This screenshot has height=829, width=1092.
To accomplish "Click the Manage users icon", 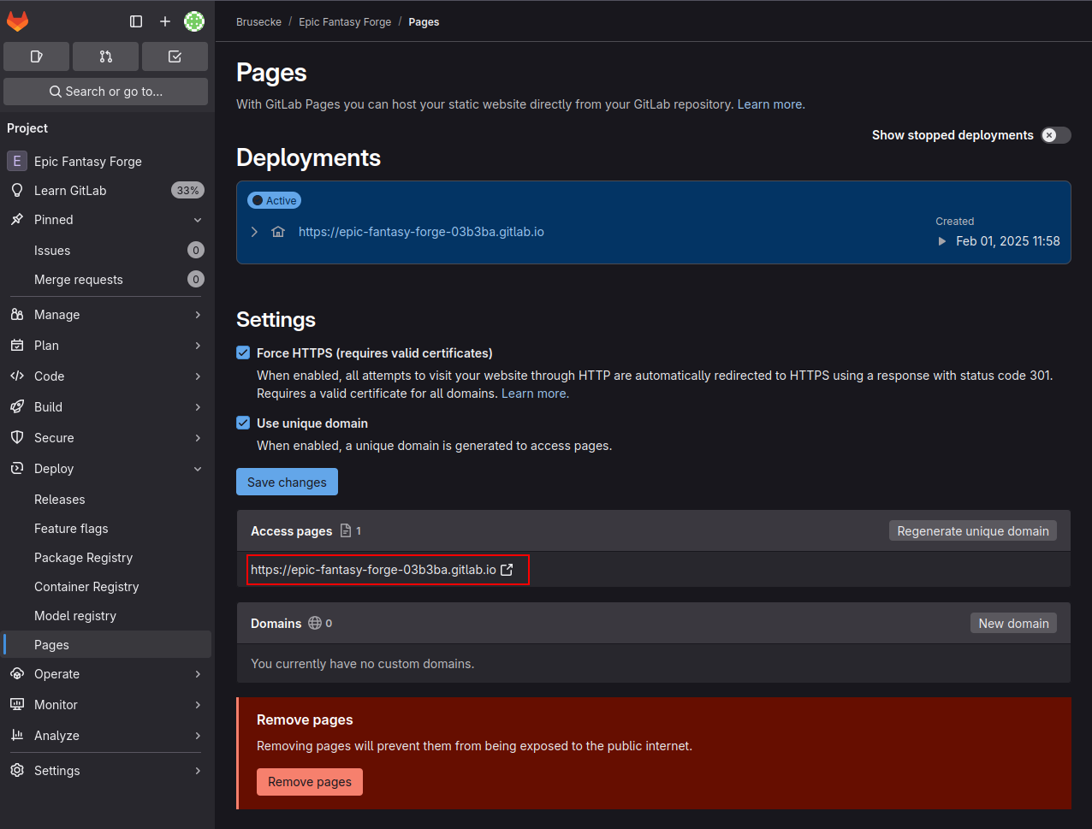I will 17,315.
